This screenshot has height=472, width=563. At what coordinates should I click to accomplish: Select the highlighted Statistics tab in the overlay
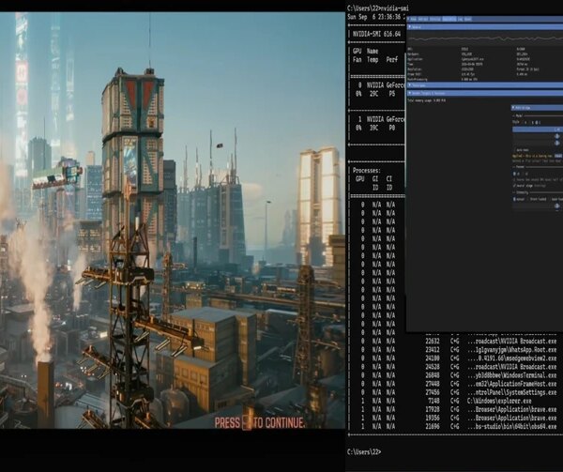pyautogui.click(x=449, y=19)
